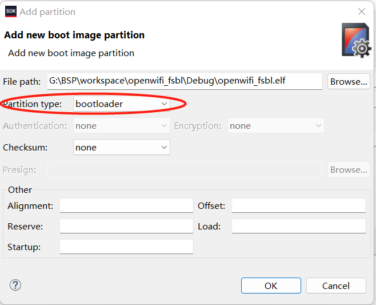Click the Cancel button
Screen dimensions: 376x305
point(336,286)
